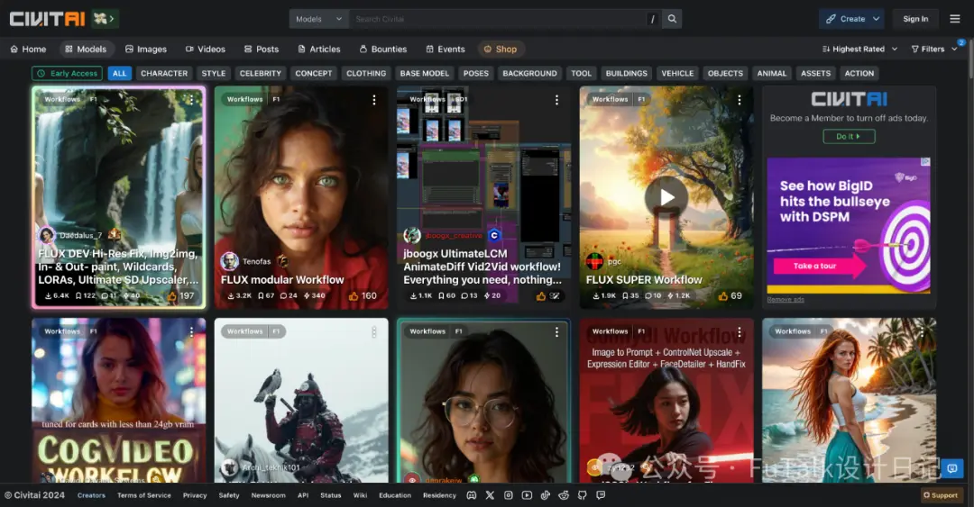This screenshot has width=974, height=507.
Task: Toggle the Early Access filter
Action: 68,73
